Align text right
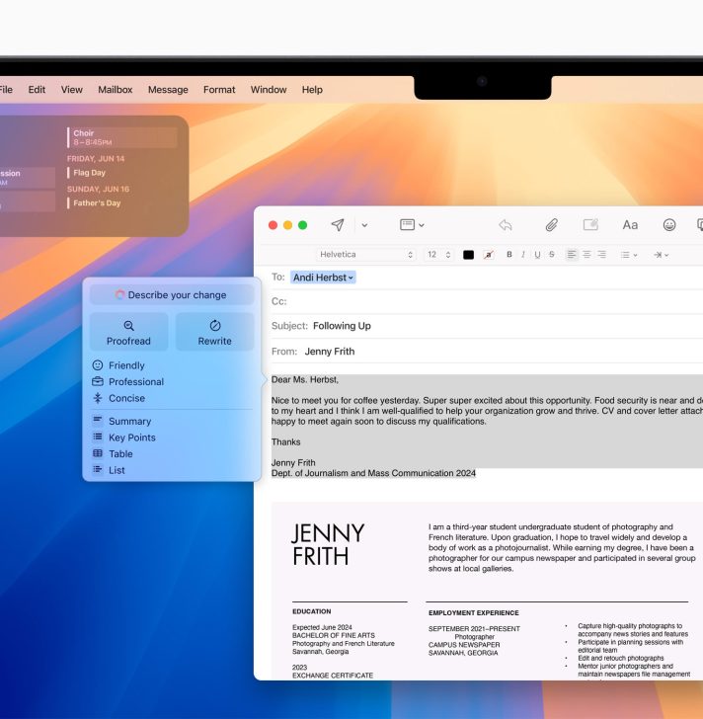This screenshot has width=703, height=719. pyautogui.click(x=601, y=255)
